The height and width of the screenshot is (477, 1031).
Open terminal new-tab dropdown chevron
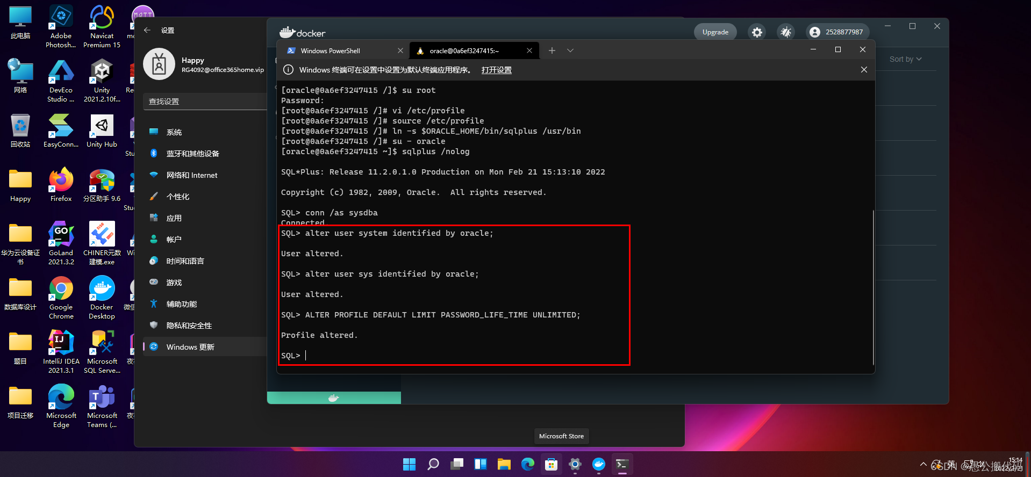point(570,50)
